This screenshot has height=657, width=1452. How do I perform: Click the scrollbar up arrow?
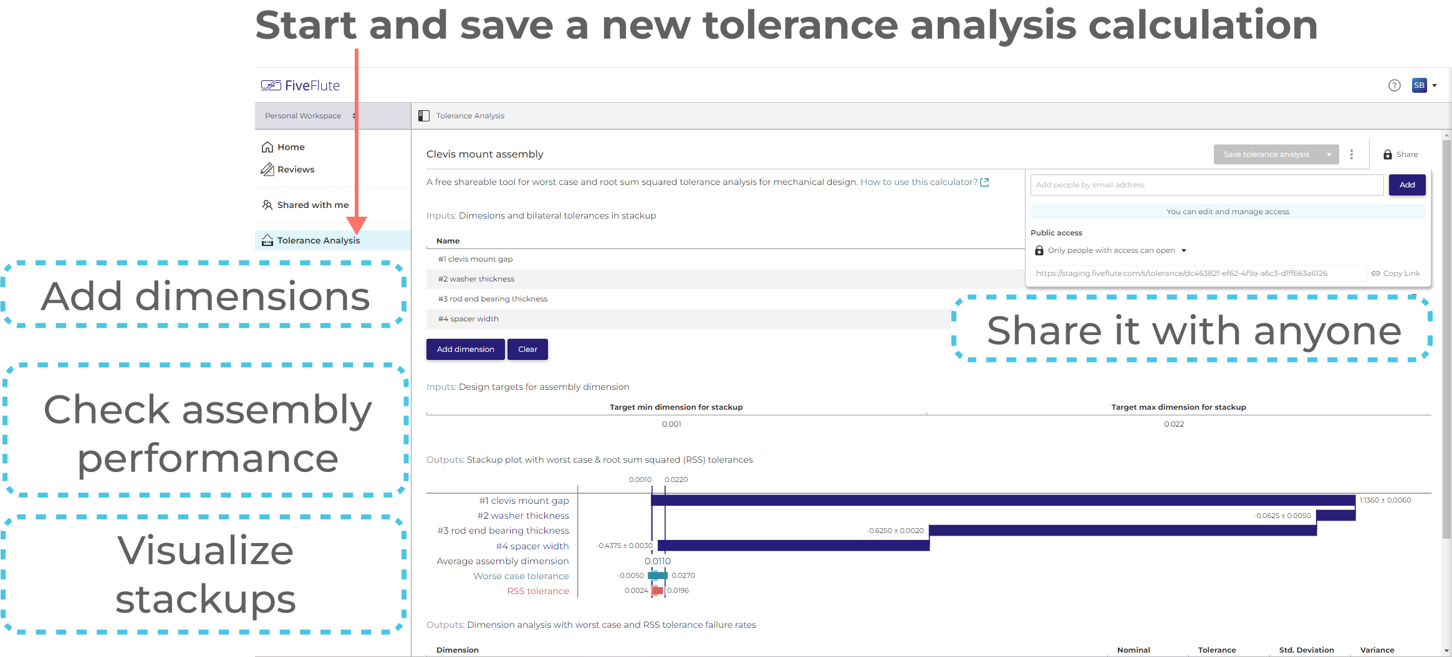tap(1447, 135)
